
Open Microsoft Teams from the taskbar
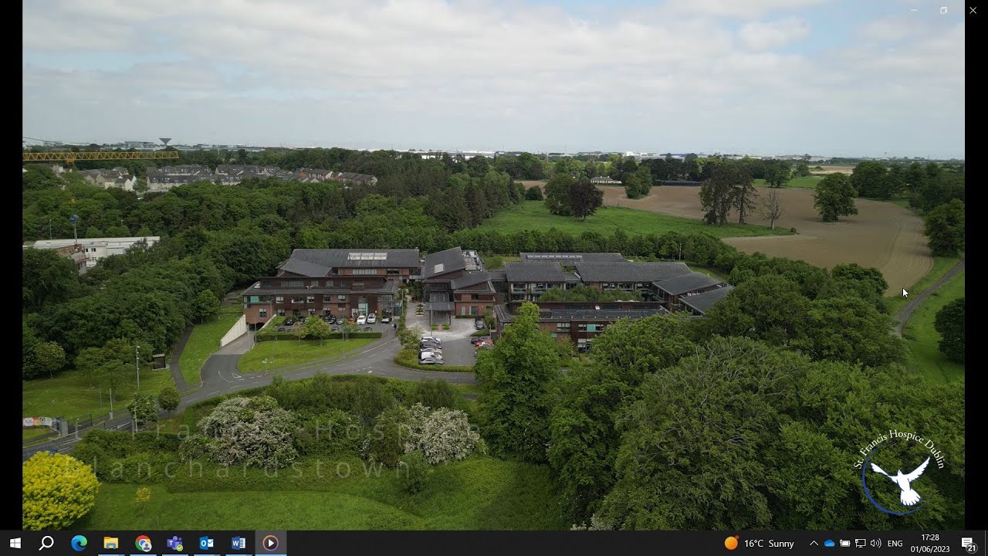pos(174,543)
